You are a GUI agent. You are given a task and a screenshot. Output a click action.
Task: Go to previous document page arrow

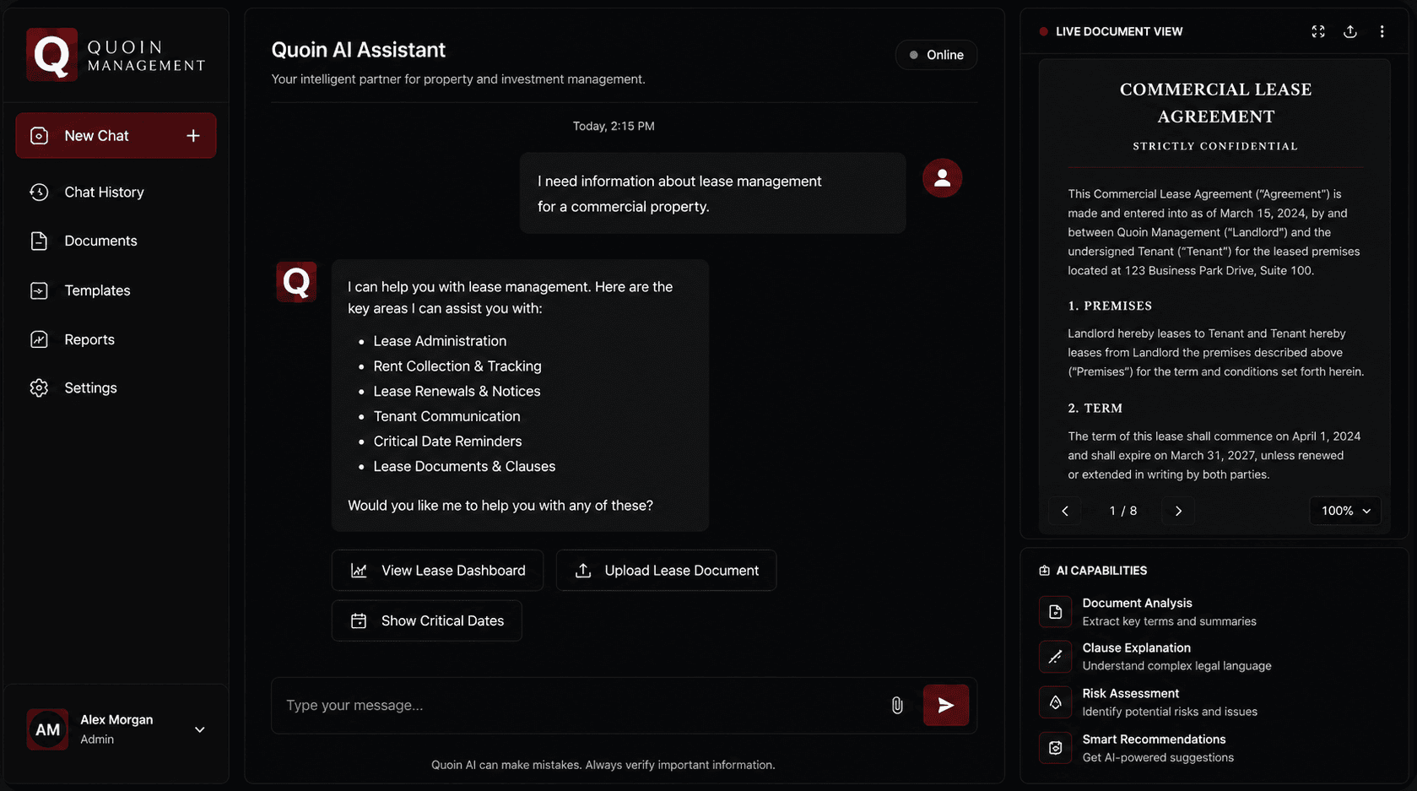(1065, 511)
